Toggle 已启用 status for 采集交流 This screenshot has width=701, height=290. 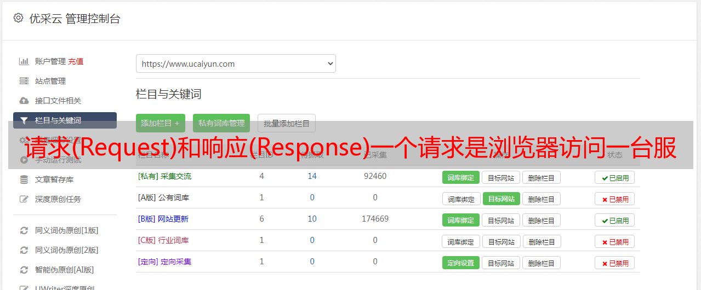615,177
